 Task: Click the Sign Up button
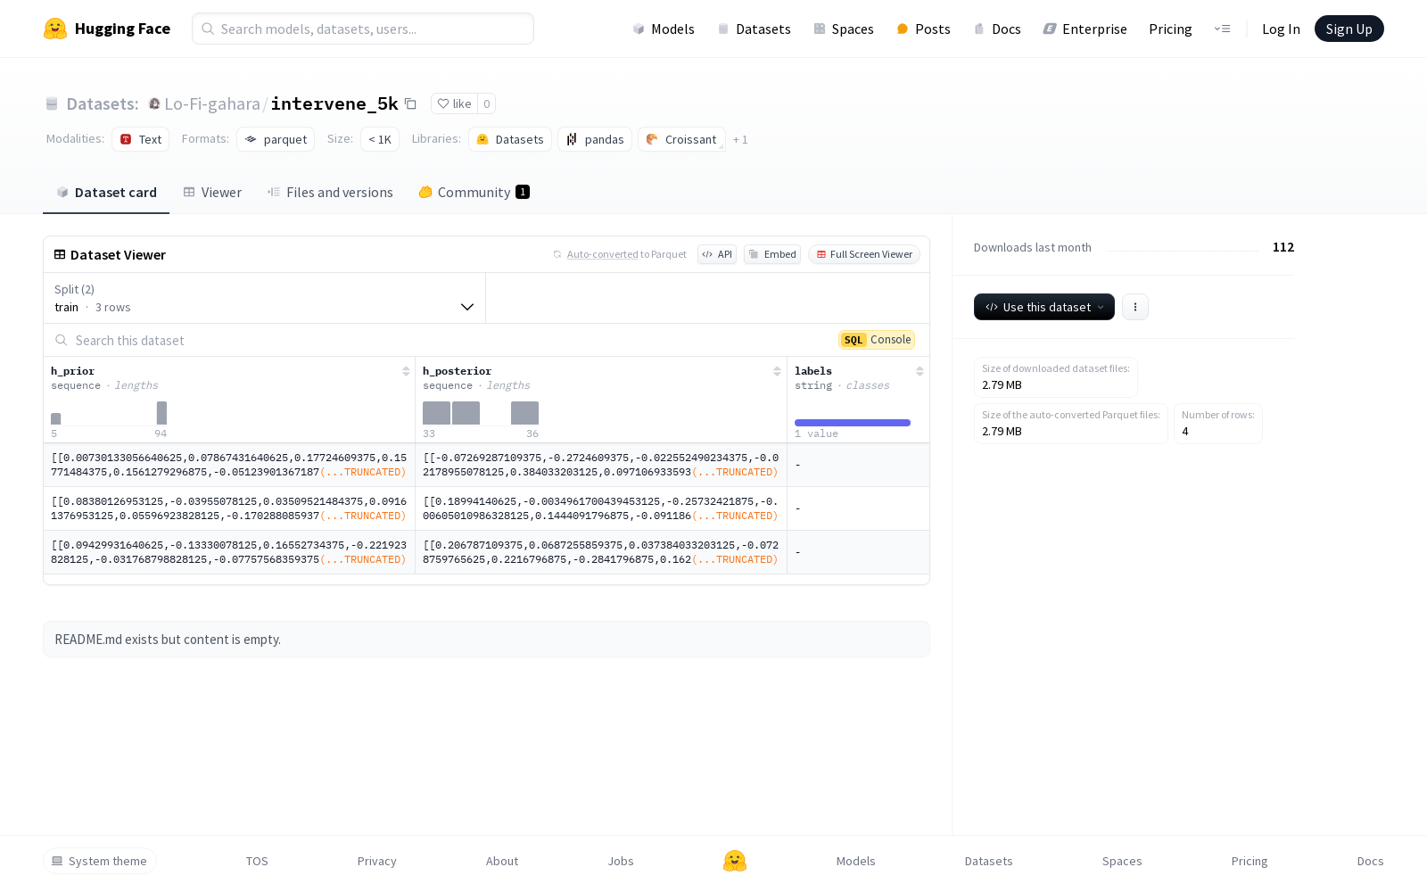(x=1349, y=29)
